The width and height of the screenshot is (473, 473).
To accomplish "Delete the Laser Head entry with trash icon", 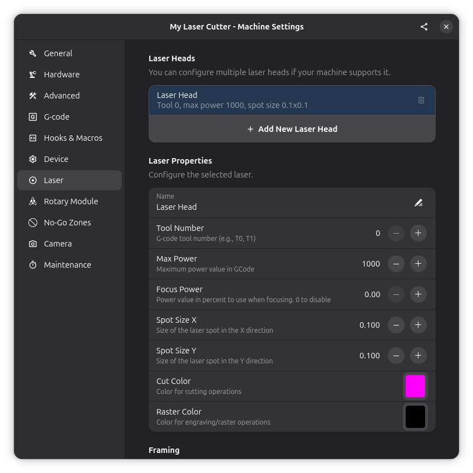I will [421, 100].
